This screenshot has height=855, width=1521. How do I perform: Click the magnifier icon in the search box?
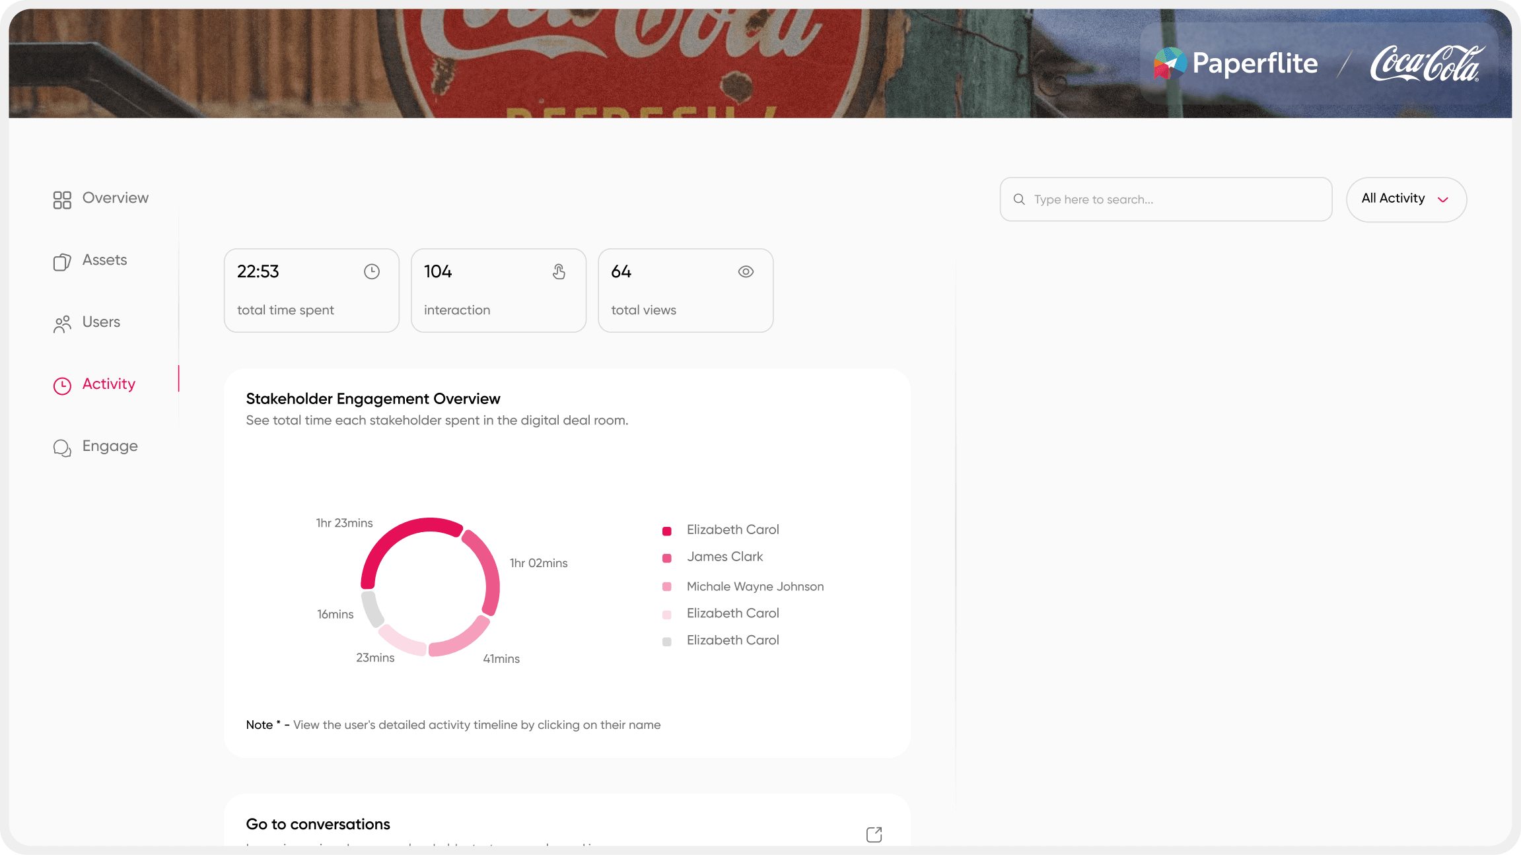coord(1019,199)
